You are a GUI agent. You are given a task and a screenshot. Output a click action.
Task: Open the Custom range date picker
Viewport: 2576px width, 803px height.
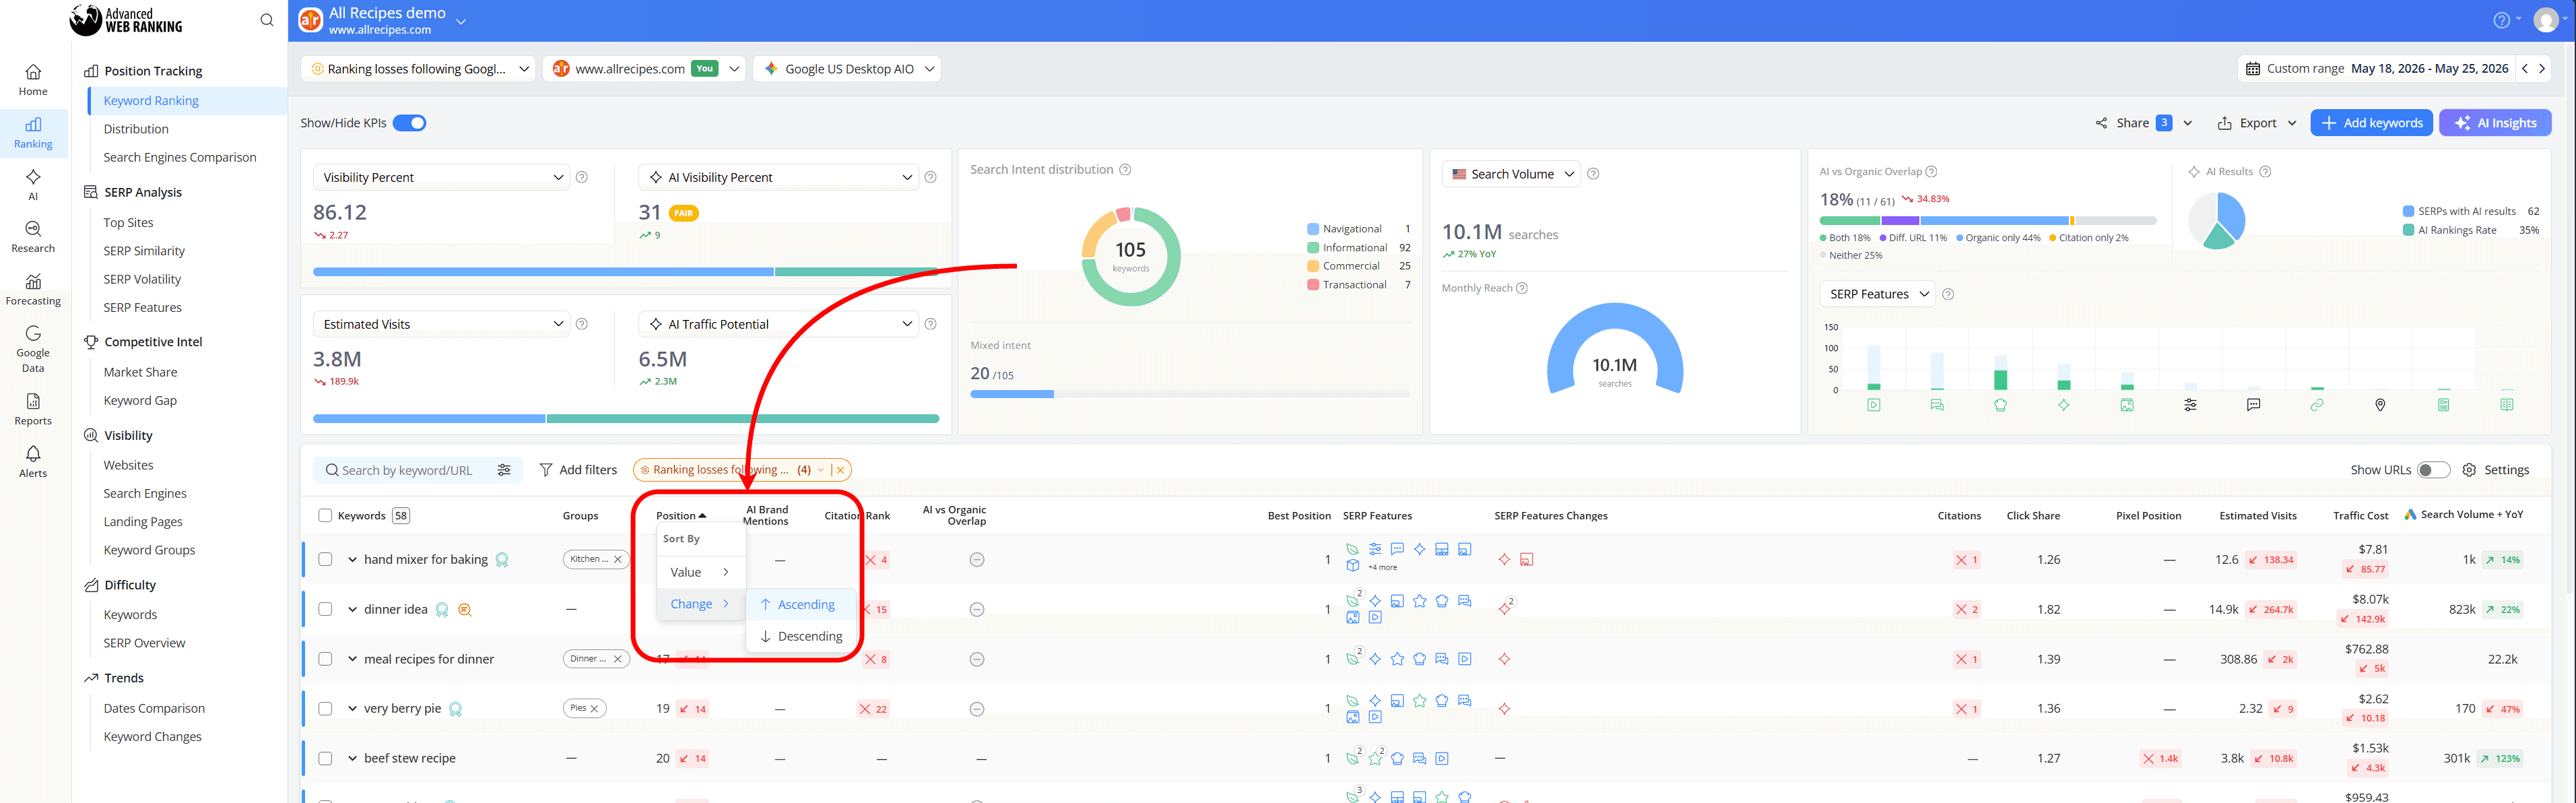tap(2376, 69)
